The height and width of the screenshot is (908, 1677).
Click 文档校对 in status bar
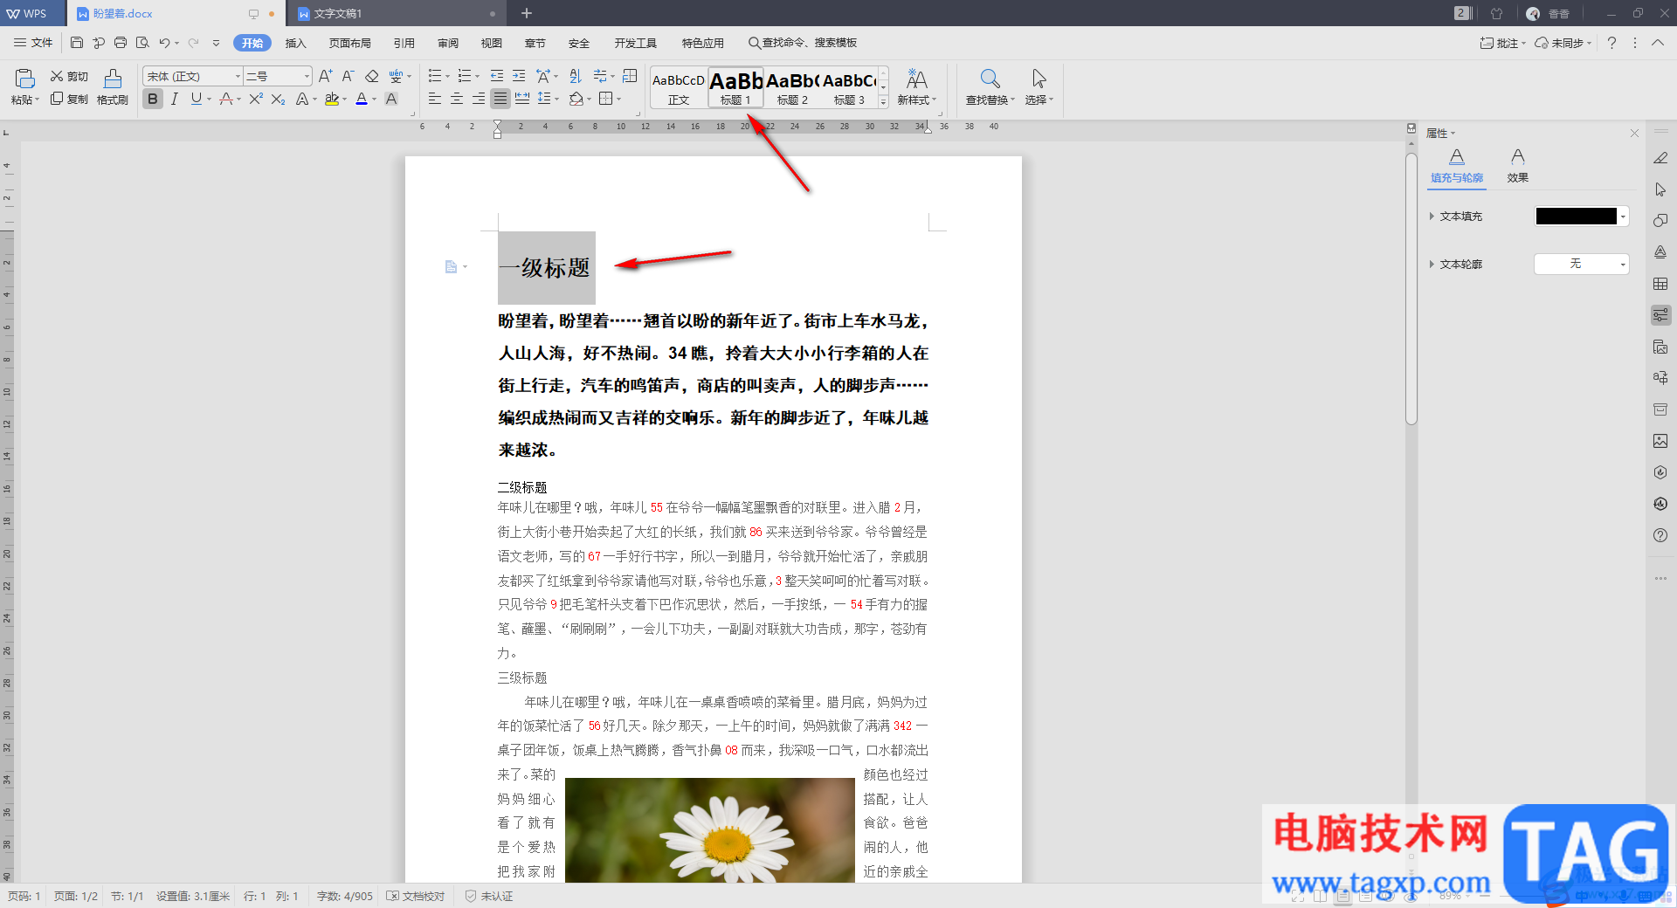click(416, 896)
